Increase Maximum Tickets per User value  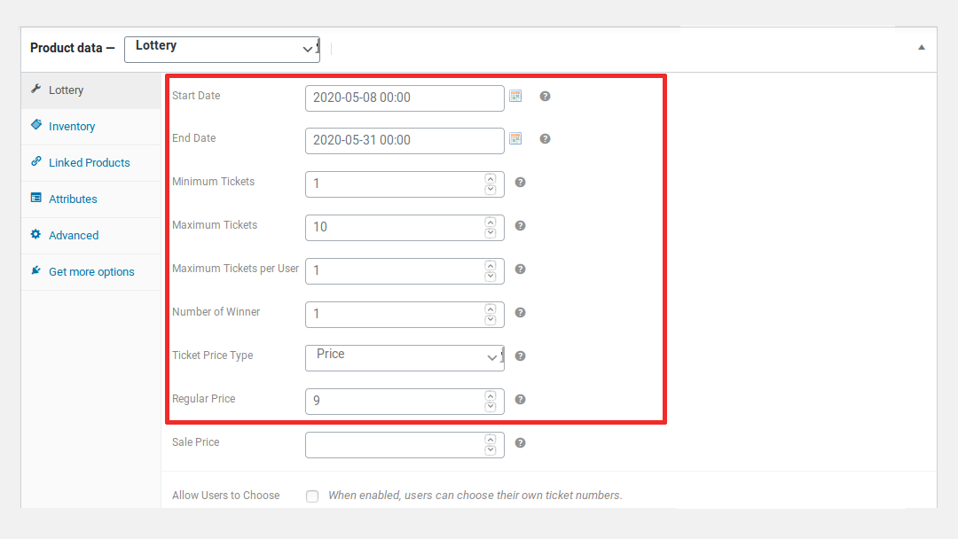[490, 266]
